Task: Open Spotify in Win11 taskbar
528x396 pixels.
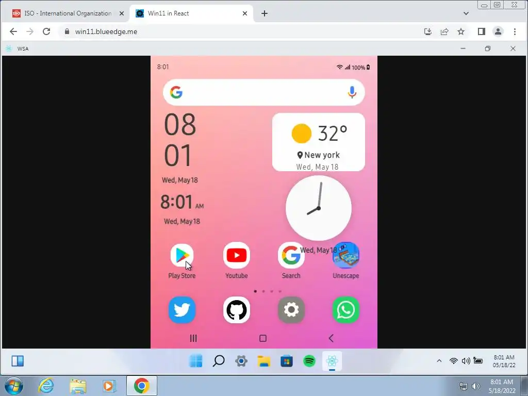Action: (x=309, y=361)
